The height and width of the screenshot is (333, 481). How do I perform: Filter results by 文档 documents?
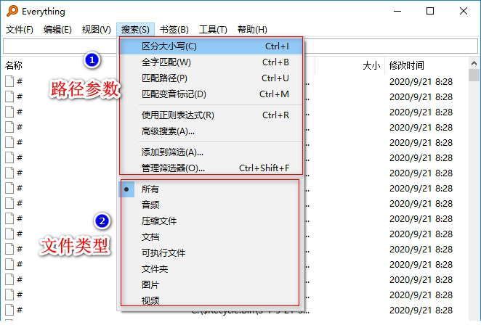coord(150,237)
